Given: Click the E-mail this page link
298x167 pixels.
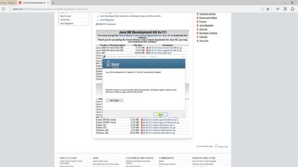Looking at the screenshot, I should 206,147.
